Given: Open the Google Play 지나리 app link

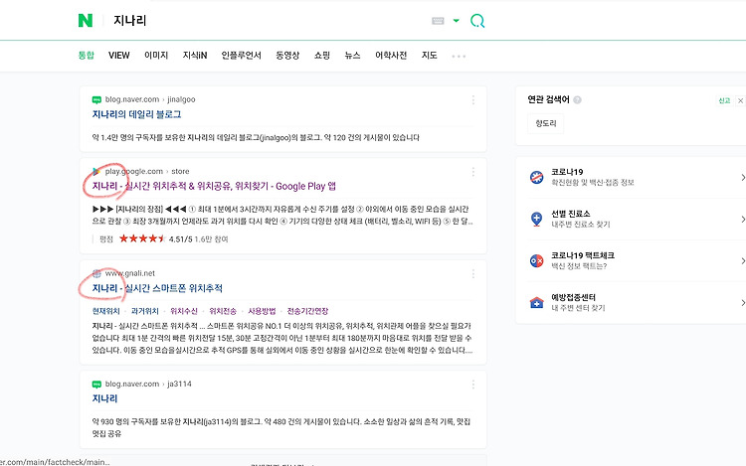Looking at the screenshot, I should pyautogui.click(x=214, y=186).
